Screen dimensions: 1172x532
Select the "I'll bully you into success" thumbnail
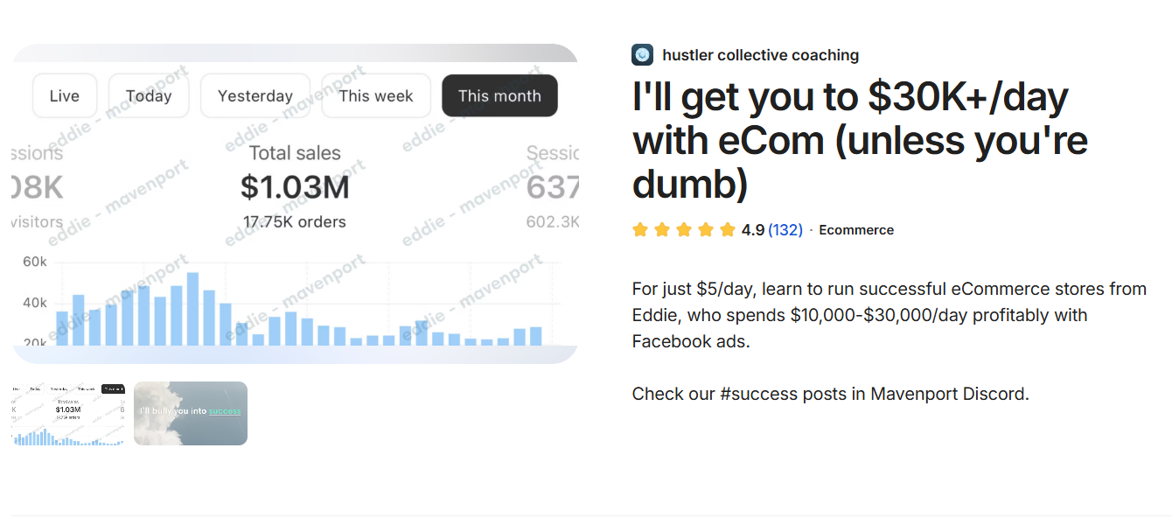[x=191, y=414]
